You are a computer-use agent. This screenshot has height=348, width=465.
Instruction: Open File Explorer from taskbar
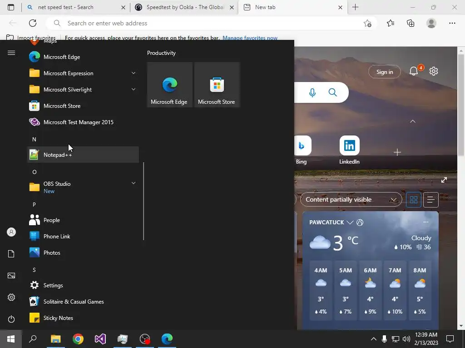click(x=55, y=338)
